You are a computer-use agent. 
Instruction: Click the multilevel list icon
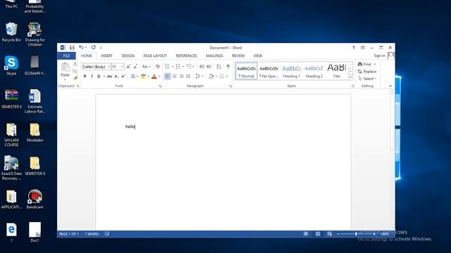tap(189, 67)
